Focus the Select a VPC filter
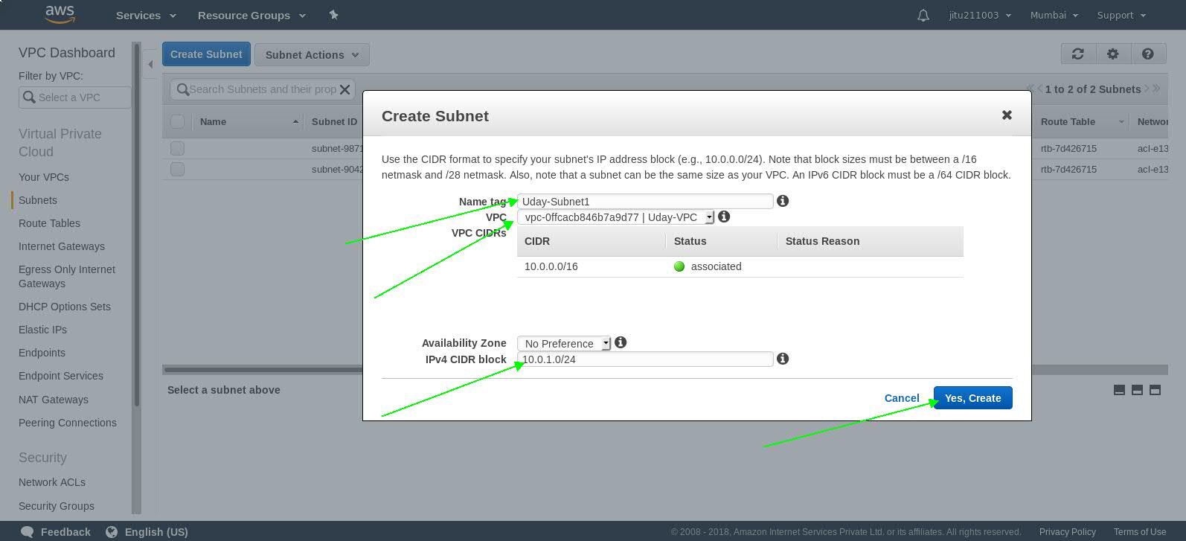1186x541 pixels. pos(74,97)
